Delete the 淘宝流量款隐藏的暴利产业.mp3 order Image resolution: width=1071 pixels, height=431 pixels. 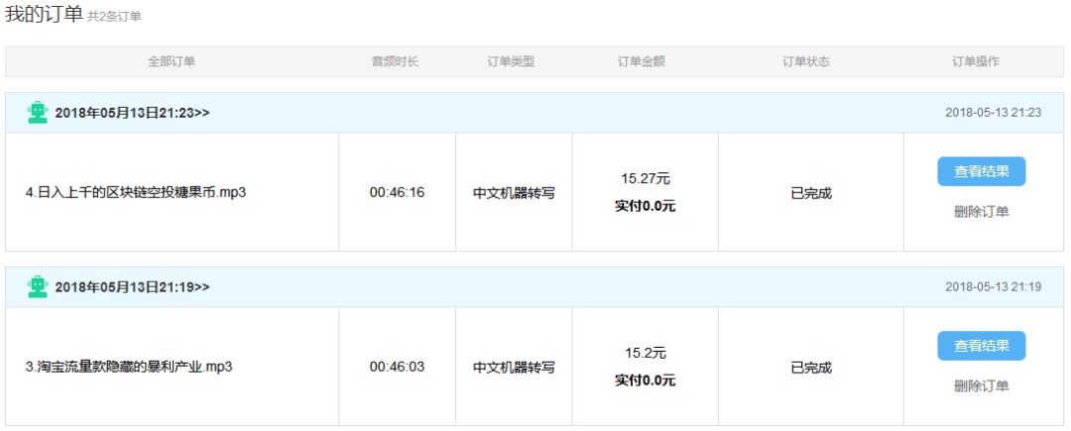tap(981, 386)
